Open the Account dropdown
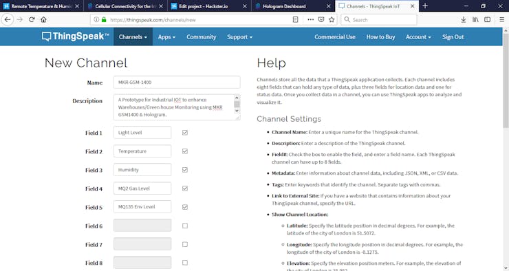Viewport: 509px width, 271px height. [418, 36]
